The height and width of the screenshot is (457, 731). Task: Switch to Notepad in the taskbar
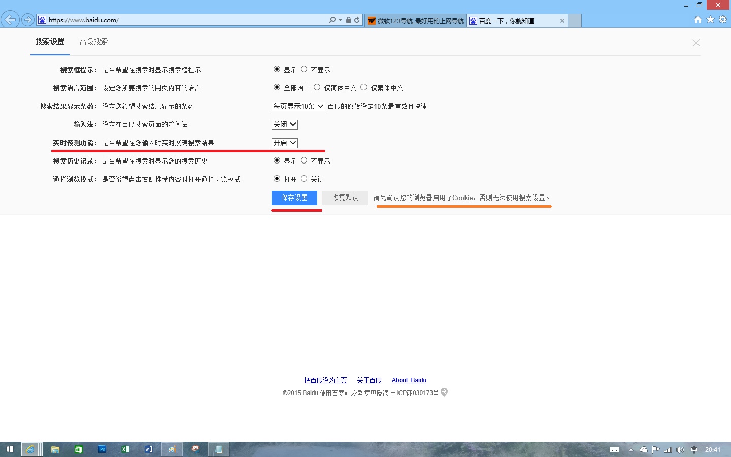click(219, 449)
